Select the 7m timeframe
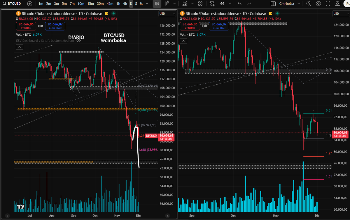The image size is (350, 220). (72, 4)
